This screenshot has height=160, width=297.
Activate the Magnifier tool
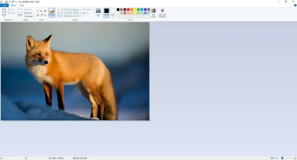[45, 15]
